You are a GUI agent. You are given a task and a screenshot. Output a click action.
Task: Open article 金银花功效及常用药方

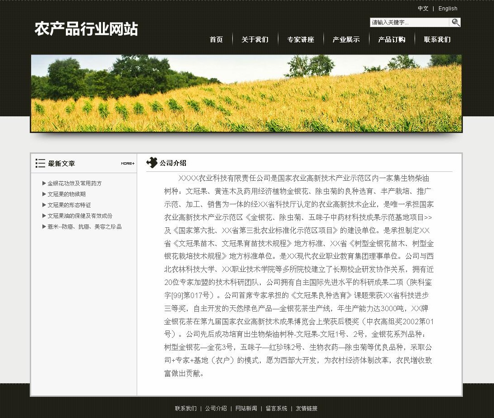(74, 184)
